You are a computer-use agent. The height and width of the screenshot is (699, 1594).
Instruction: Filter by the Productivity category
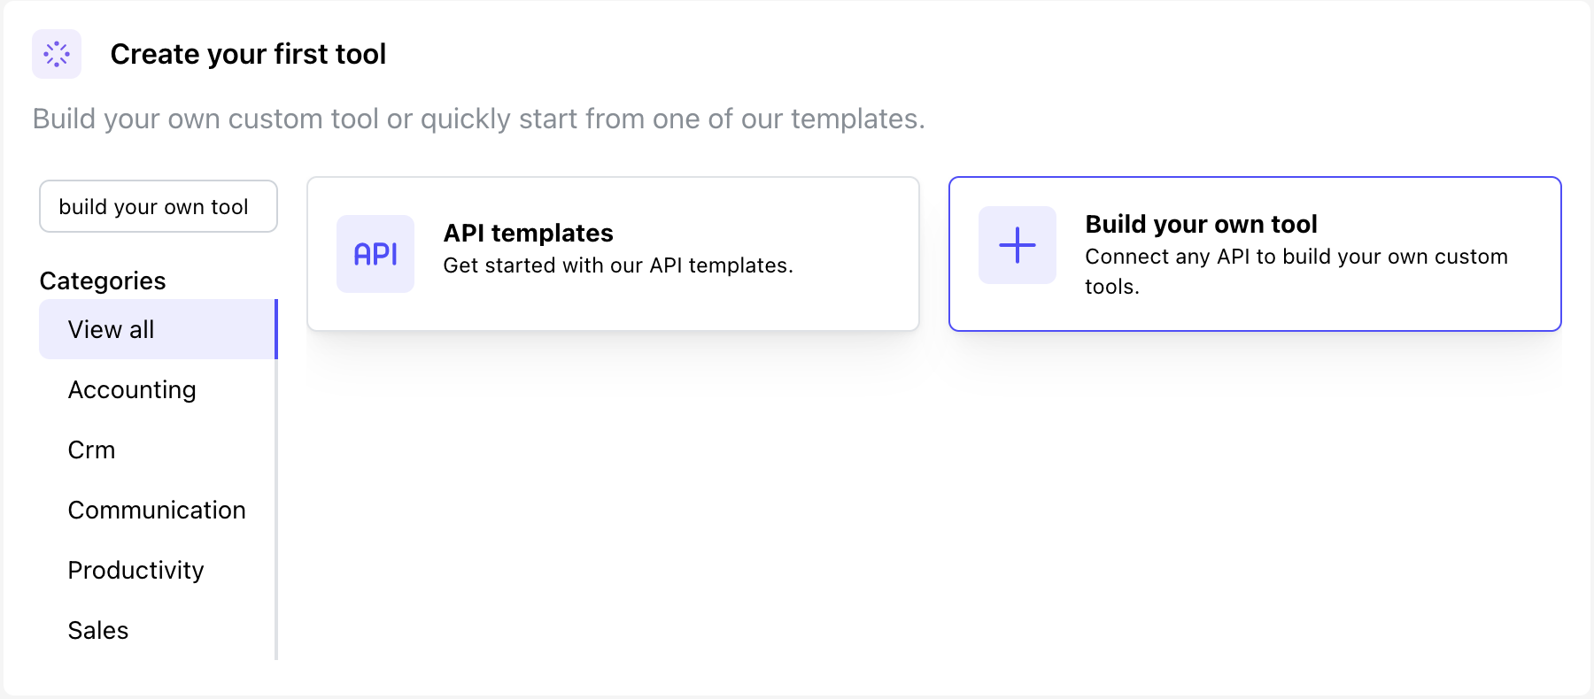click(136, 570)
